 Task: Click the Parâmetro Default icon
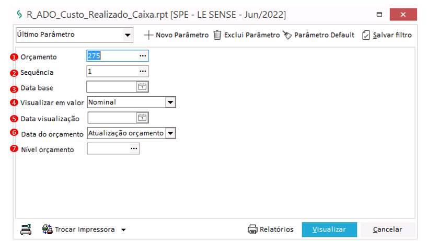pyautogui.click(x=286, y=35)
